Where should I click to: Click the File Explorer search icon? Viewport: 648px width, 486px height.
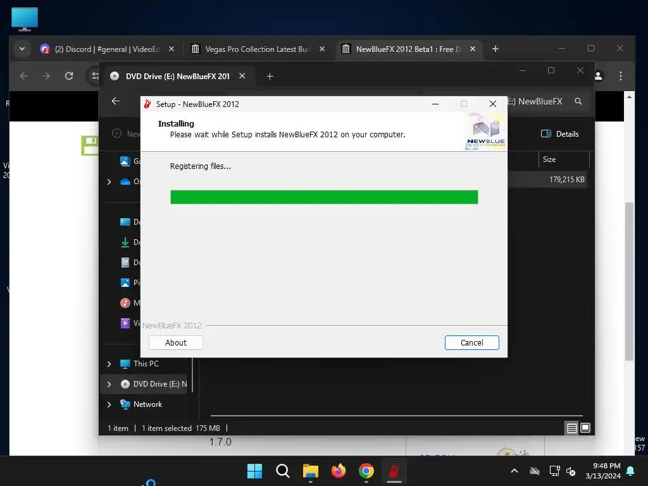pyautogui.click(x=578, y=101)
